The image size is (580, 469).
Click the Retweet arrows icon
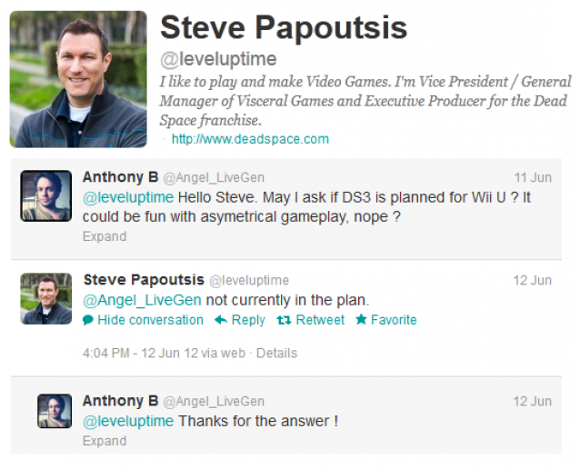(x=284, y=320)
